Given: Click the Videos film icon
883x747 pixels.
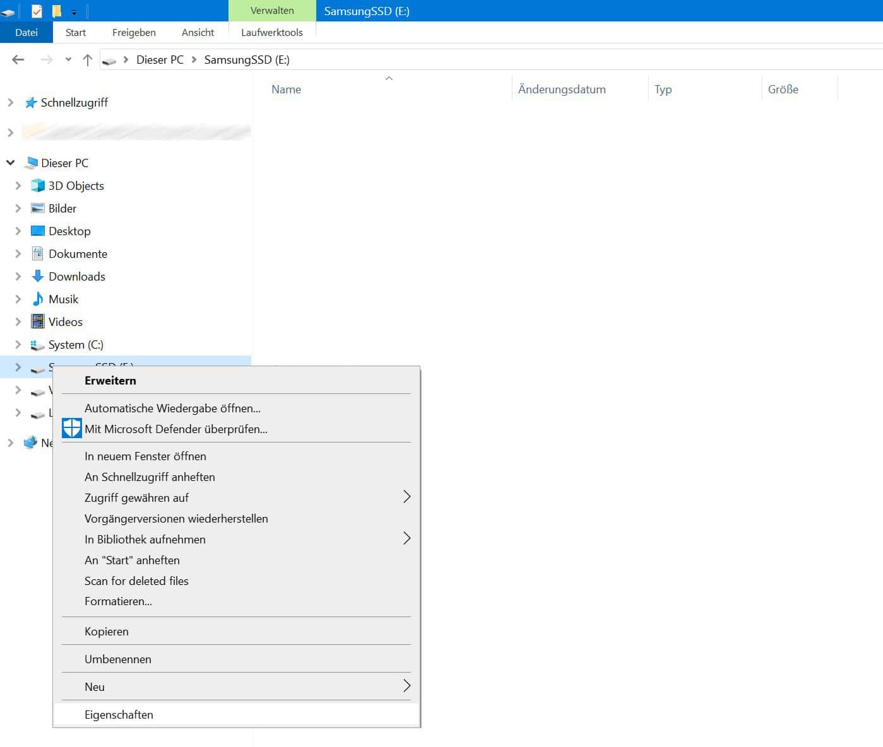Looking at the screenshot, I should pyautogui.click(x=38, y=321).
